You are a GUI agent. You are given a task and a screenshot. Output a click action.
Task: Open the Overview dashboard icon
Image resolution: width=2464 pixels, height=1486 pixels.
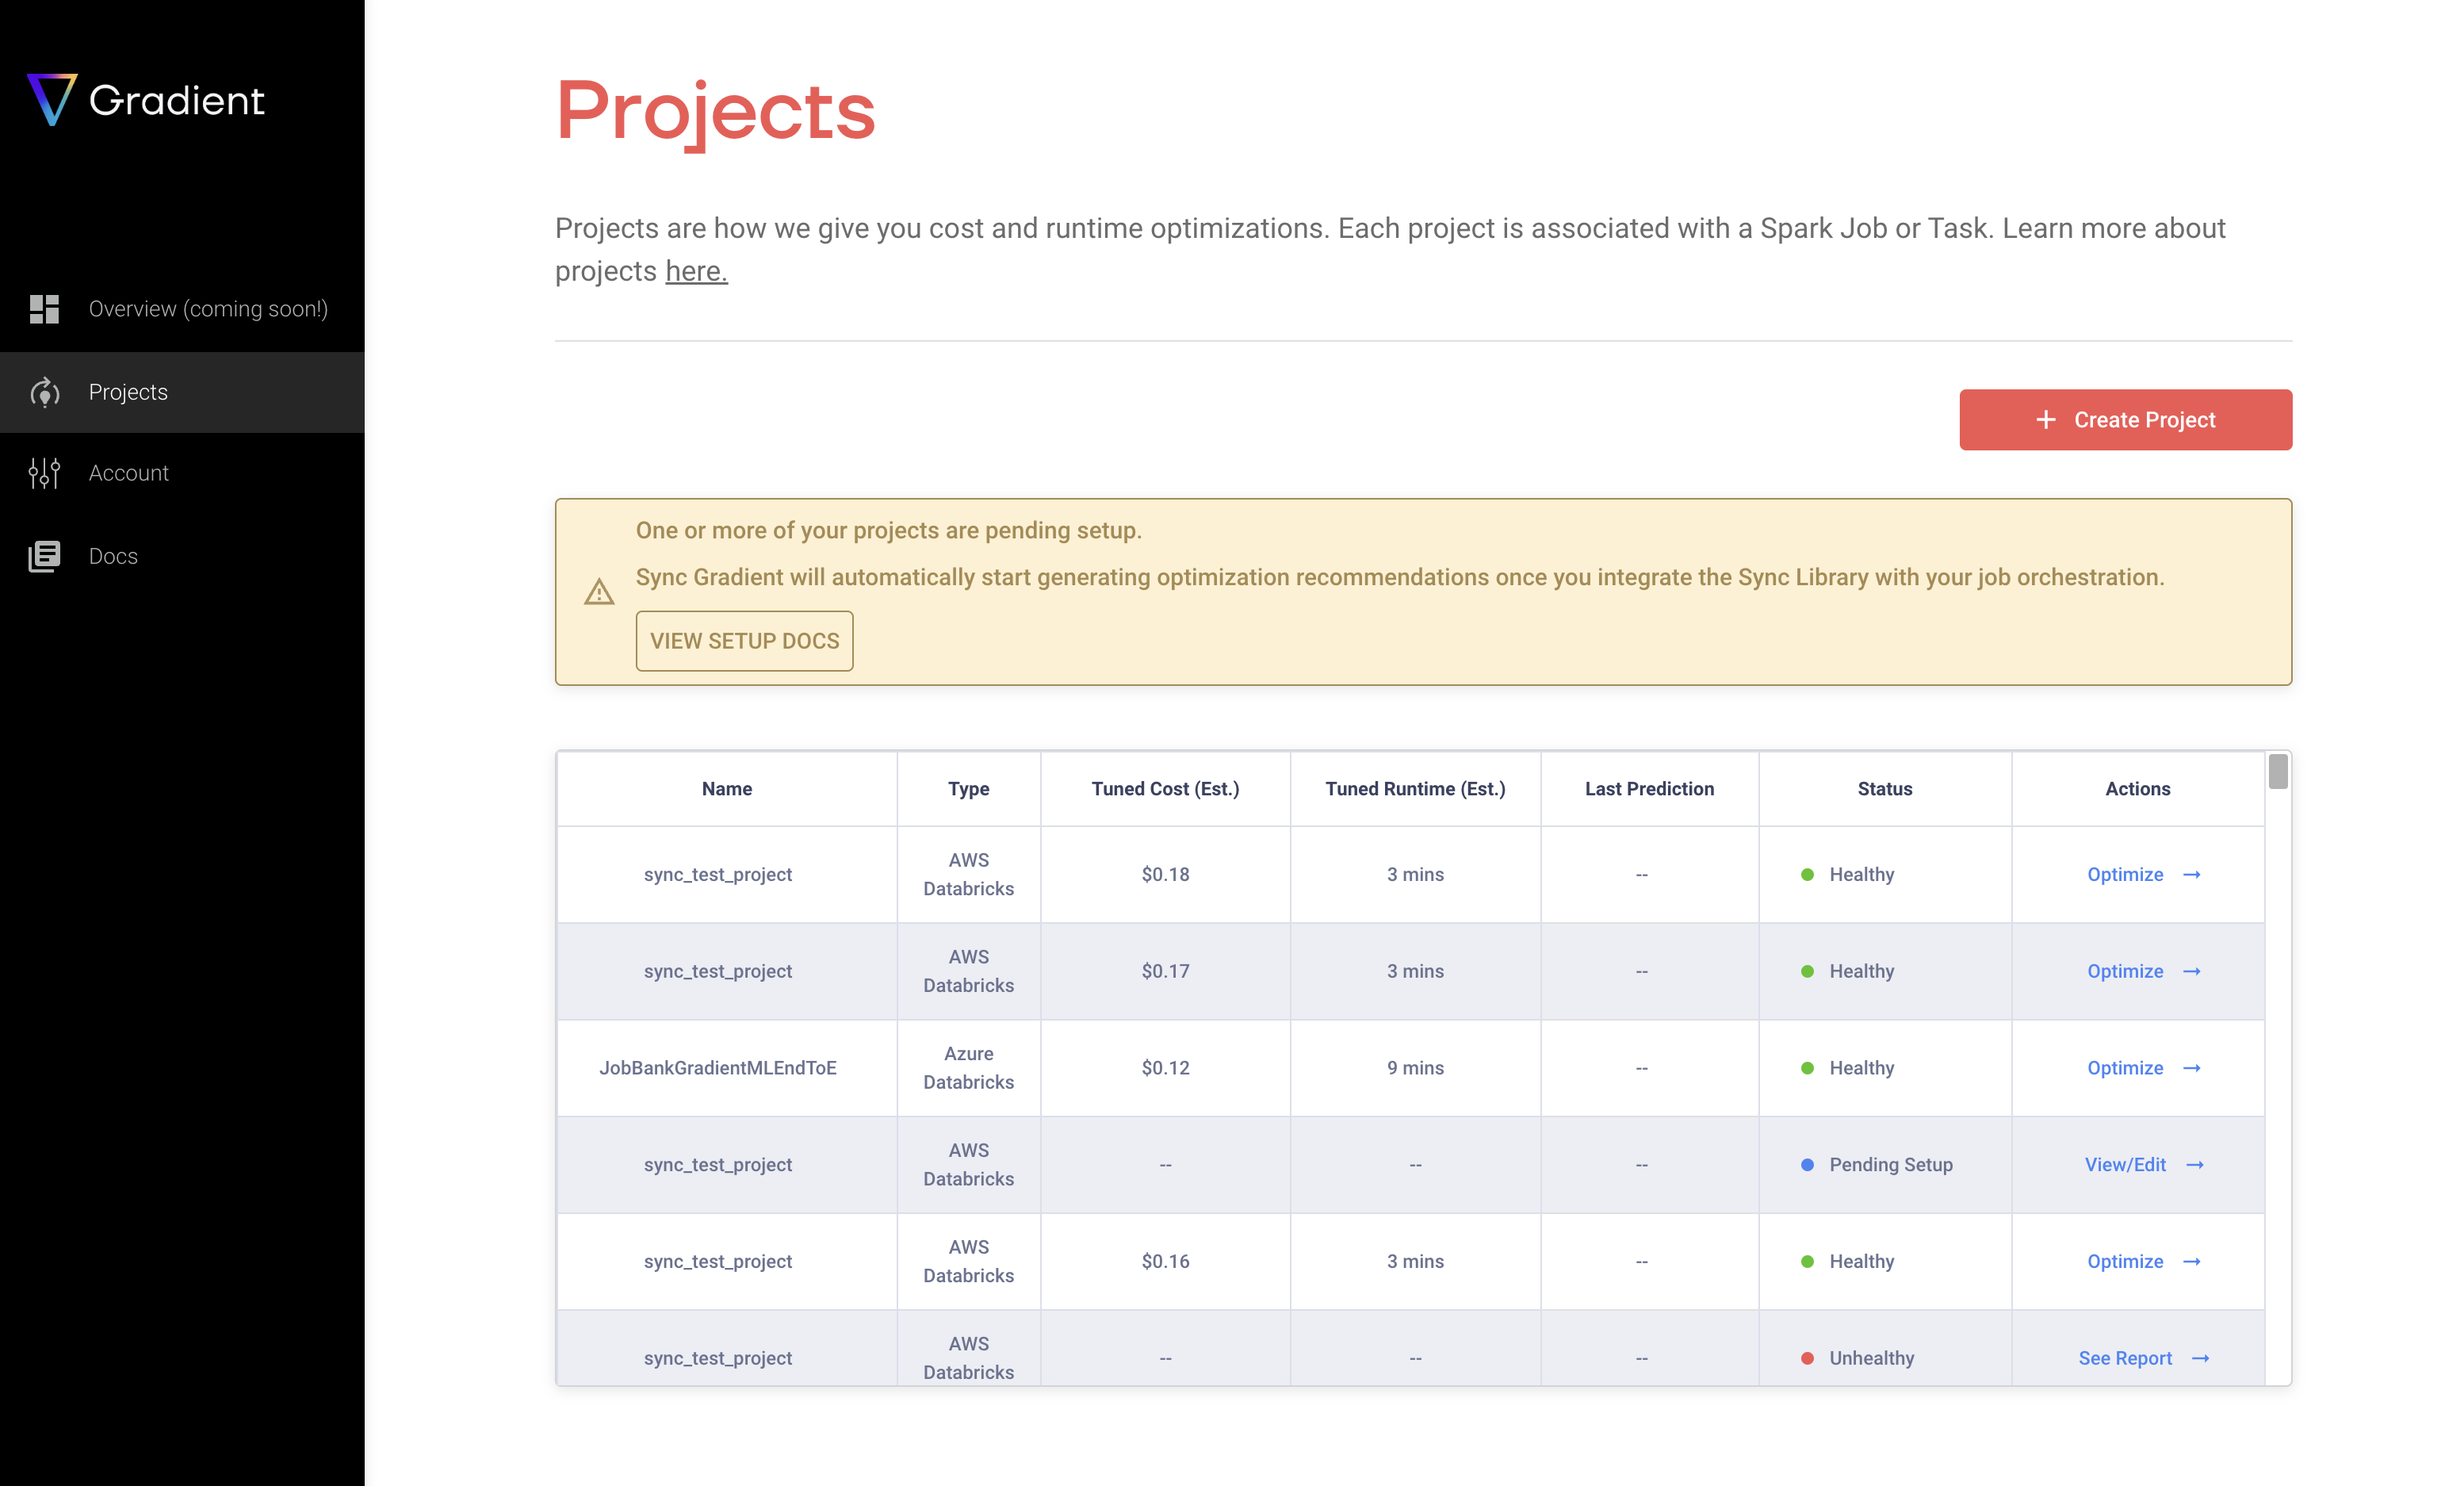pos(44,309)
